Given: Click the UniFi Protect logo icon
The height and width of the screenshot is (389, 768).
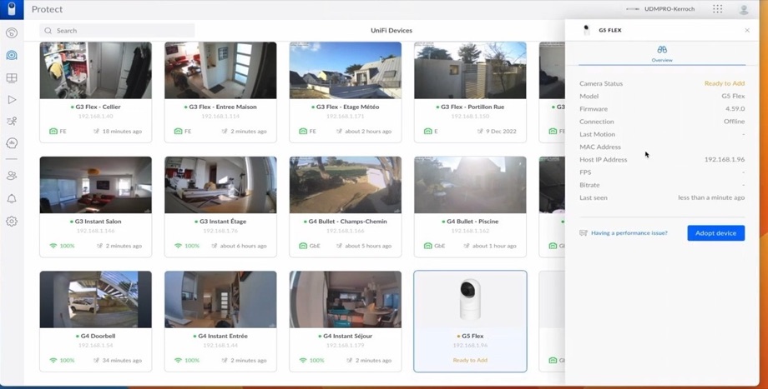Looking at the screenshot, I should [x=12, y=9].
